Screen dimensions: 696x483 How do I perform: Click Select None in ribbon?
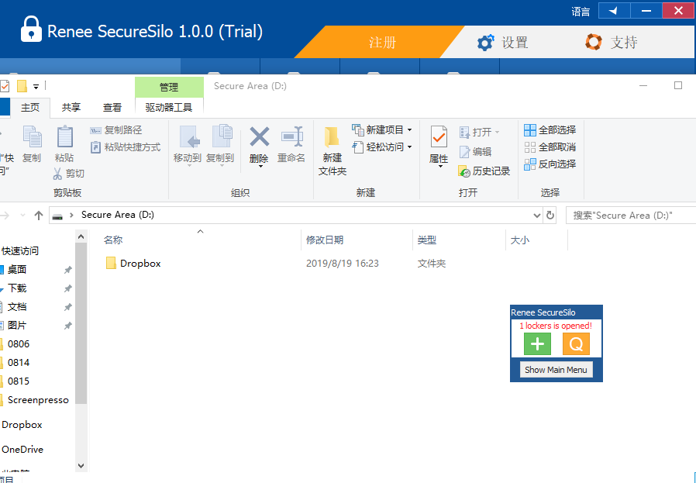550,147
